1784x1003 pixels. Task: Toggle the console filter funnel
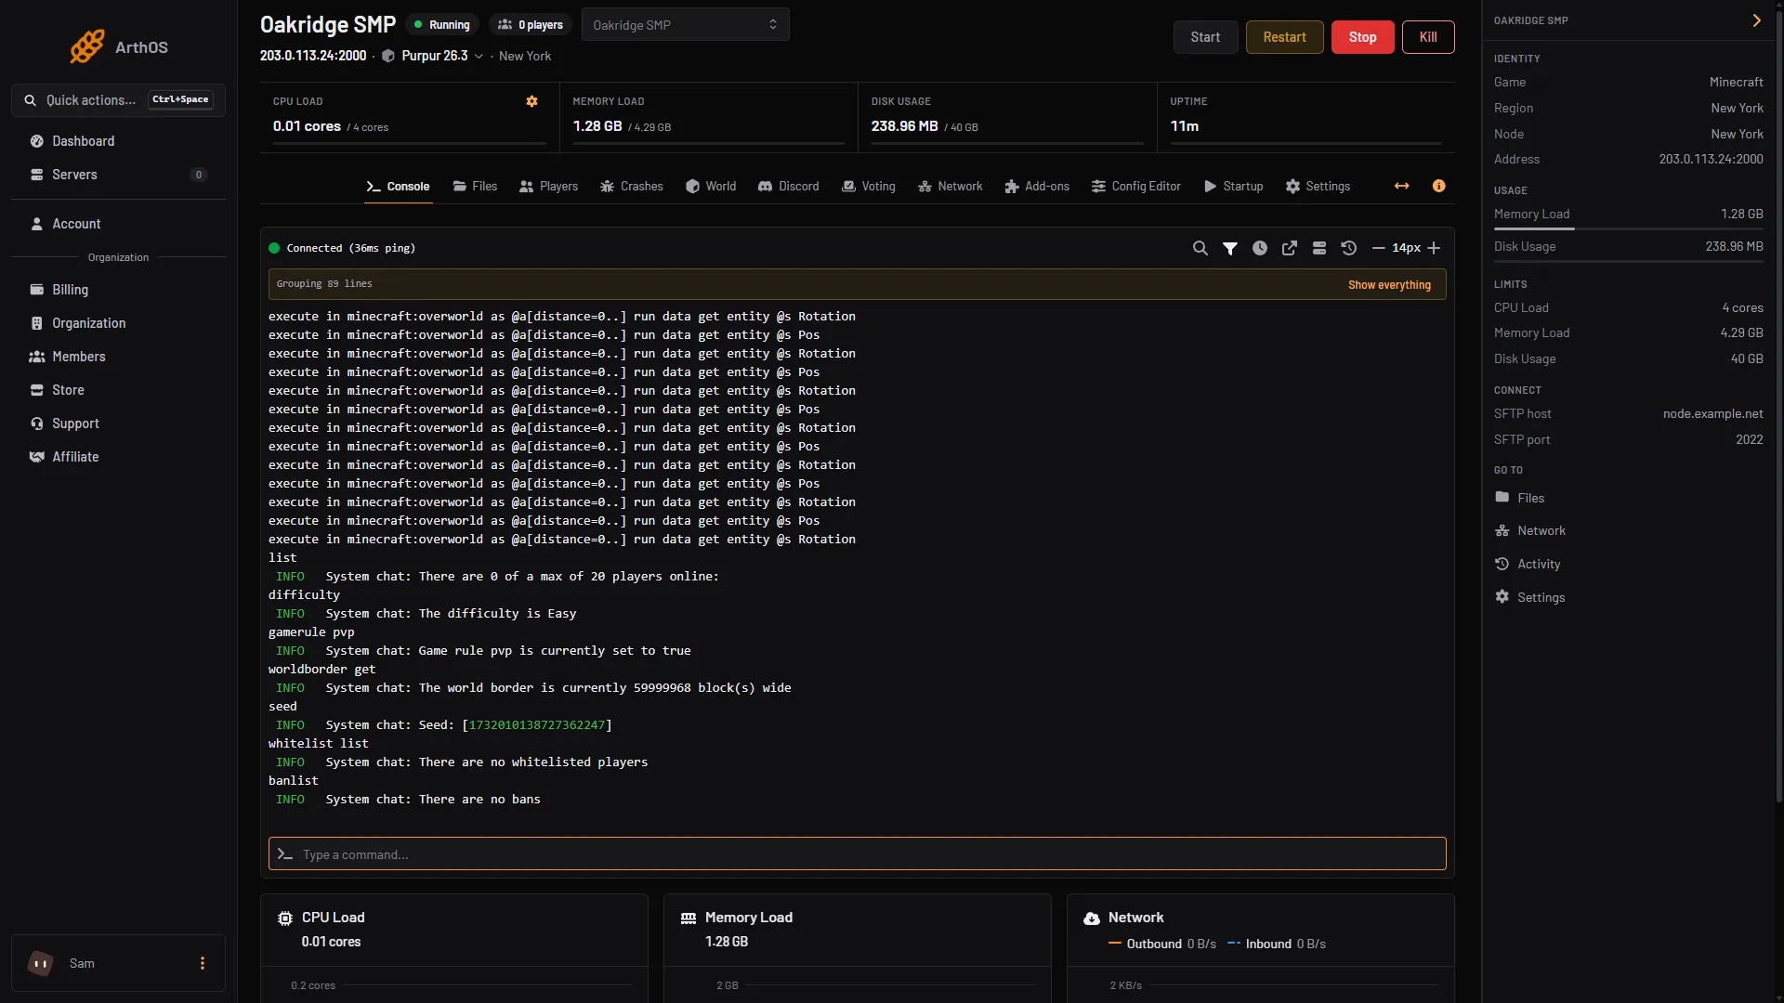1230,248
